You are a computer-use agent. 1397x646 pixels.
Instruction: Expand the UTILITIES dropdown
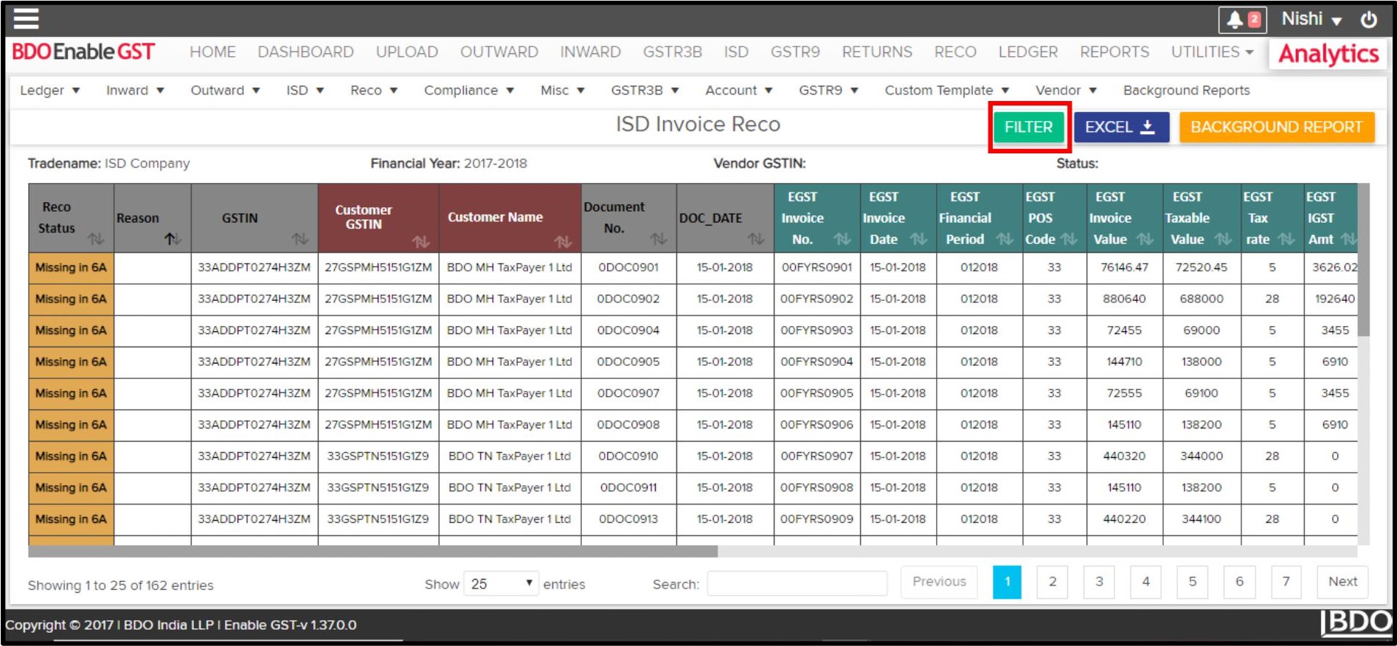click(1212, 52)
